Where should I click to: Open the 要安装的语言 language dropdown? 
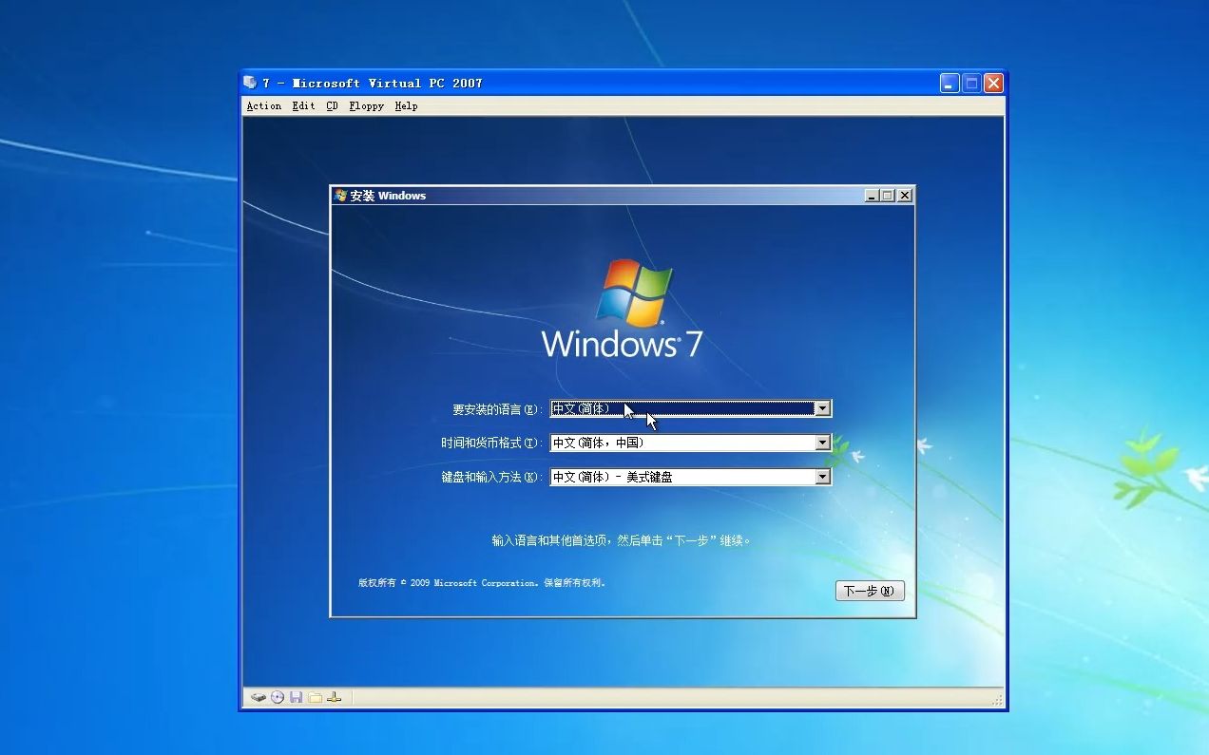tap(822, 408)
